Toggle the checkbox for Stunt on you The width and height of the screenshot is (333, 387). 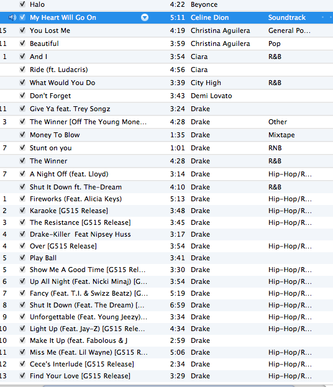22,148
